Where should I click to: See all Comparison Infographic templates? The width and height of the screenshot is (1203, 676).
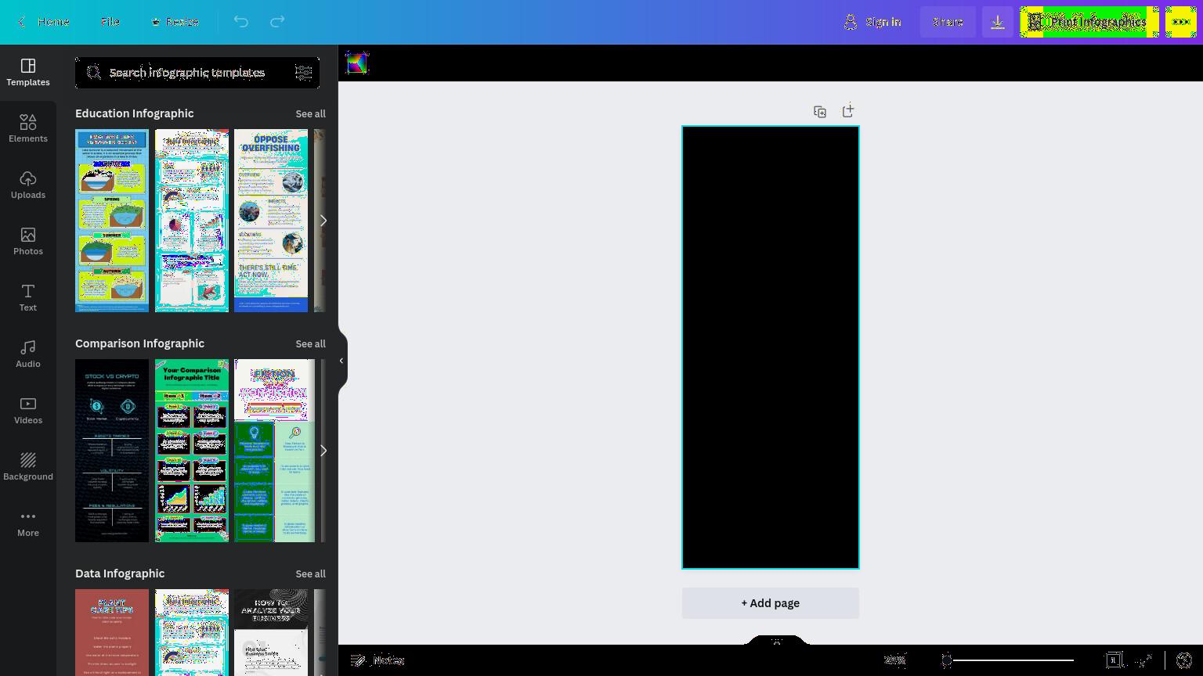(310, 344)
